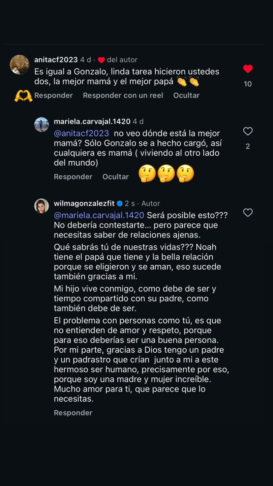Click Responder under anitacf2023's comment

[x=54, y=96]
